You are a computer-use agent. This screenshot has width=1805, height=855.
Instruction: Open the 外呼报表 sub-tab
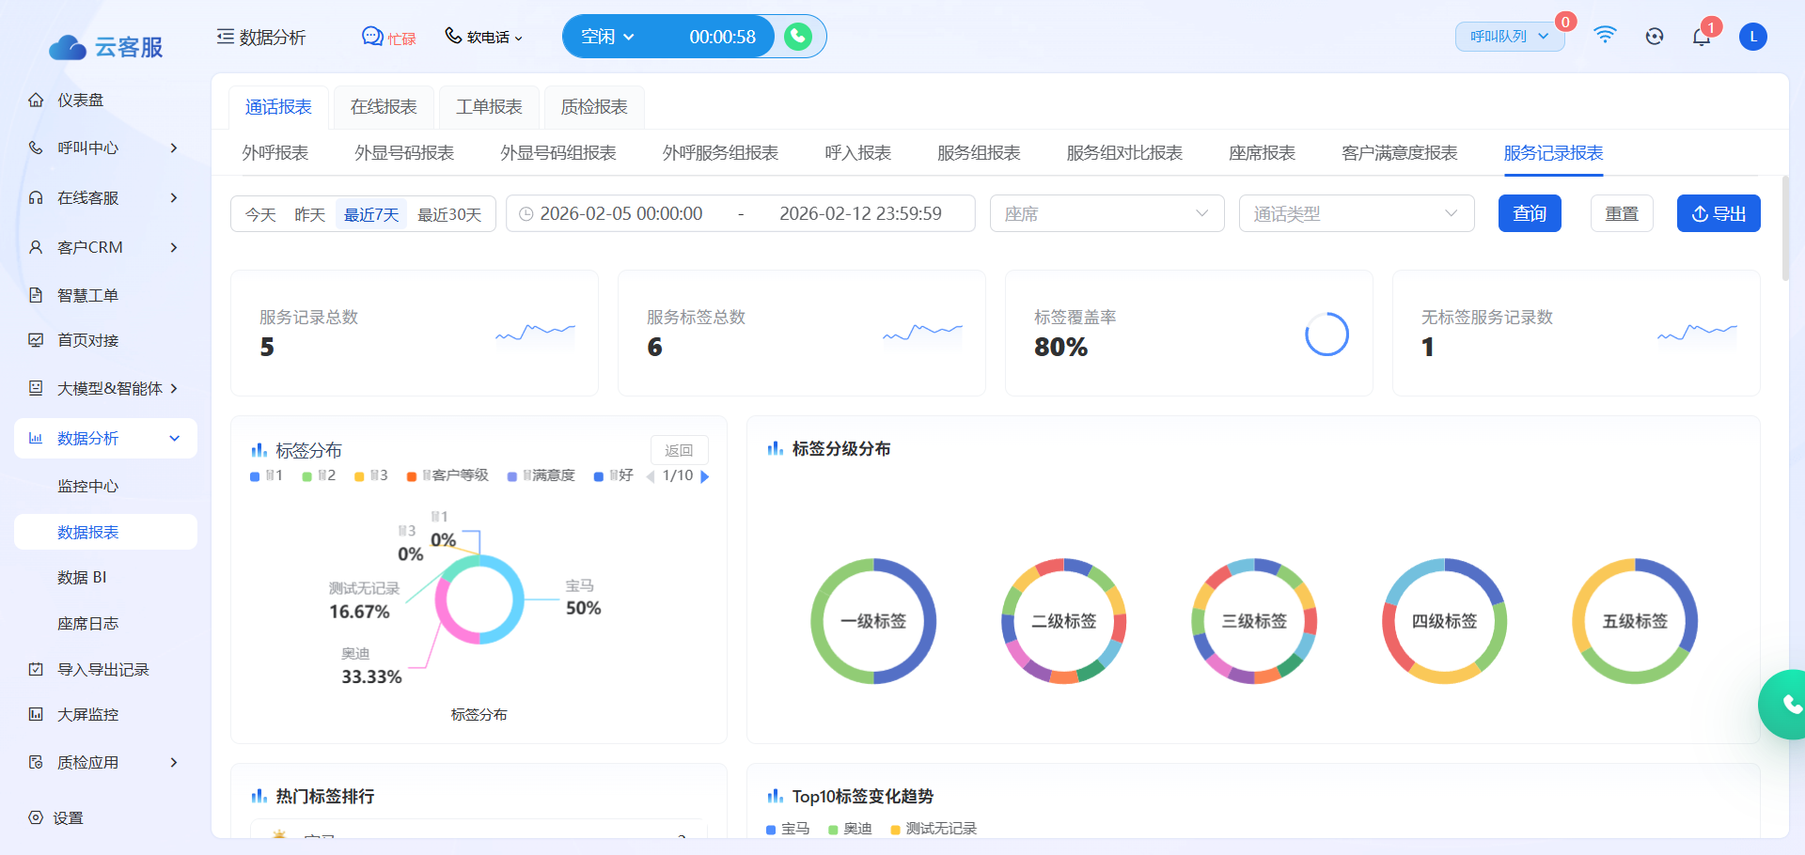pyautogui.click(x=275, y=153)
